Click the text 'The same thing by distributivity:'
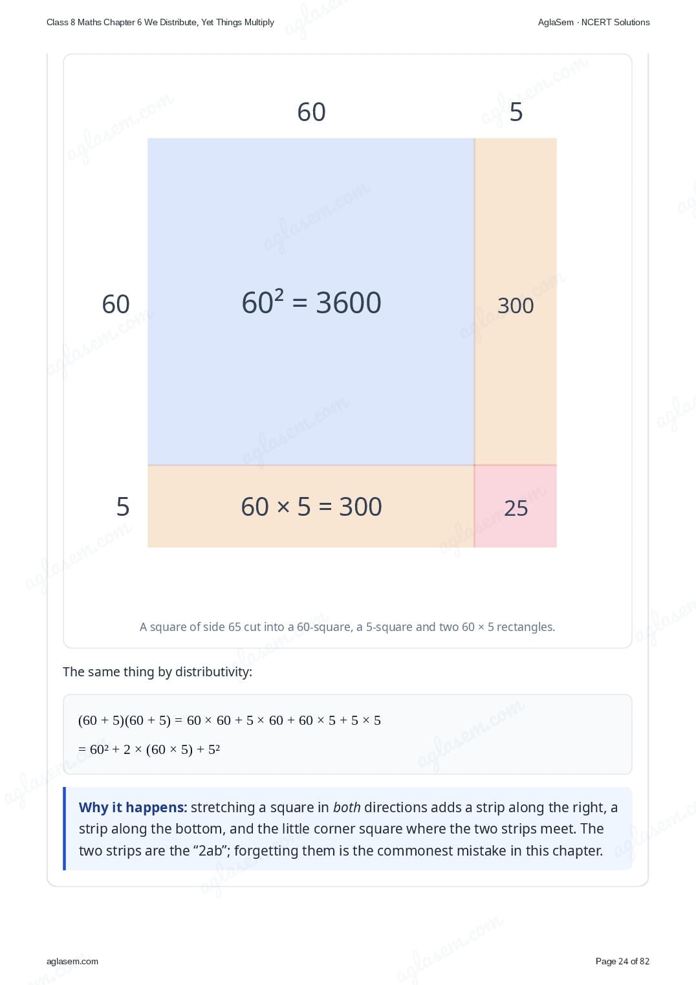Image resolution: width=696 pixels, height=985 pixels. 157,672
